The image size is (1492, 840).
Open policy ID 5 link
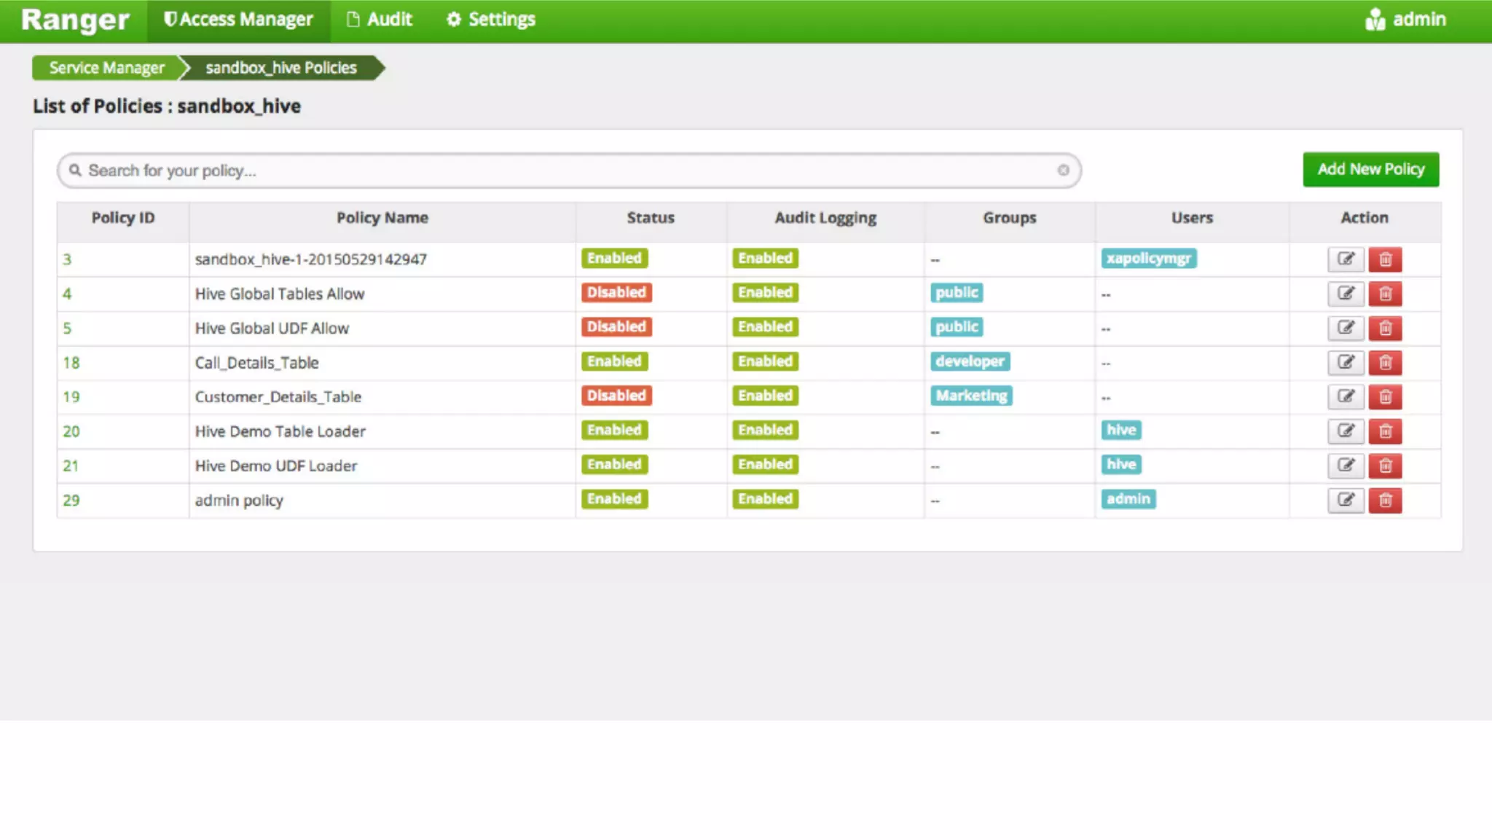(67, 328)
